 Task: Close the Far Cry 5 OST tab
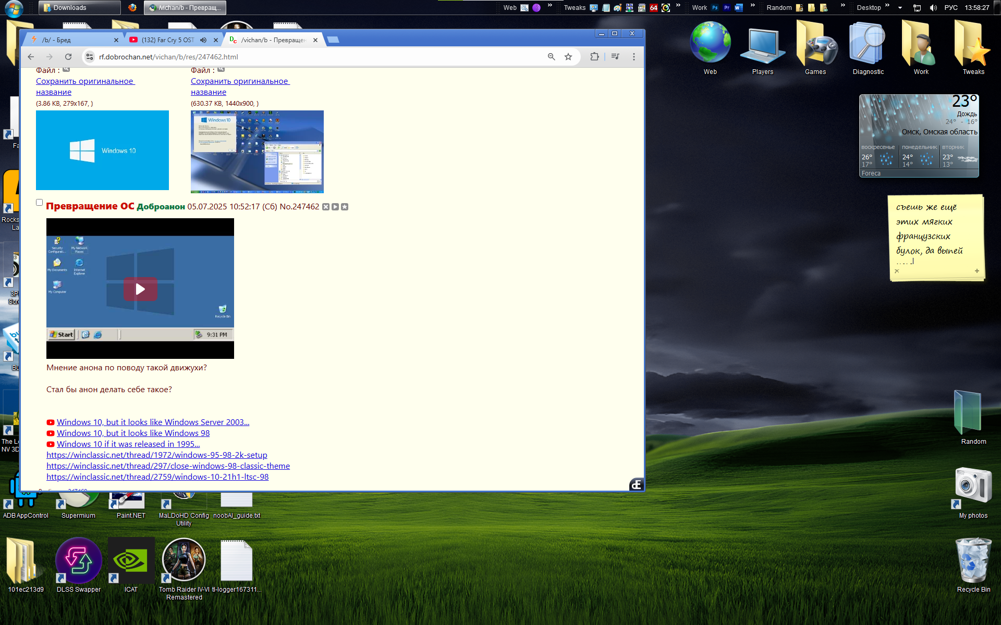(x=216, y=40)
